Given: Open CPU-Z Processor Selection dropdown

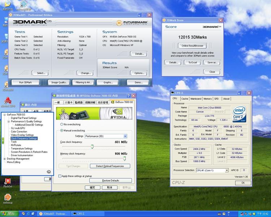Looking at the screenshot, I should point(227,170).
